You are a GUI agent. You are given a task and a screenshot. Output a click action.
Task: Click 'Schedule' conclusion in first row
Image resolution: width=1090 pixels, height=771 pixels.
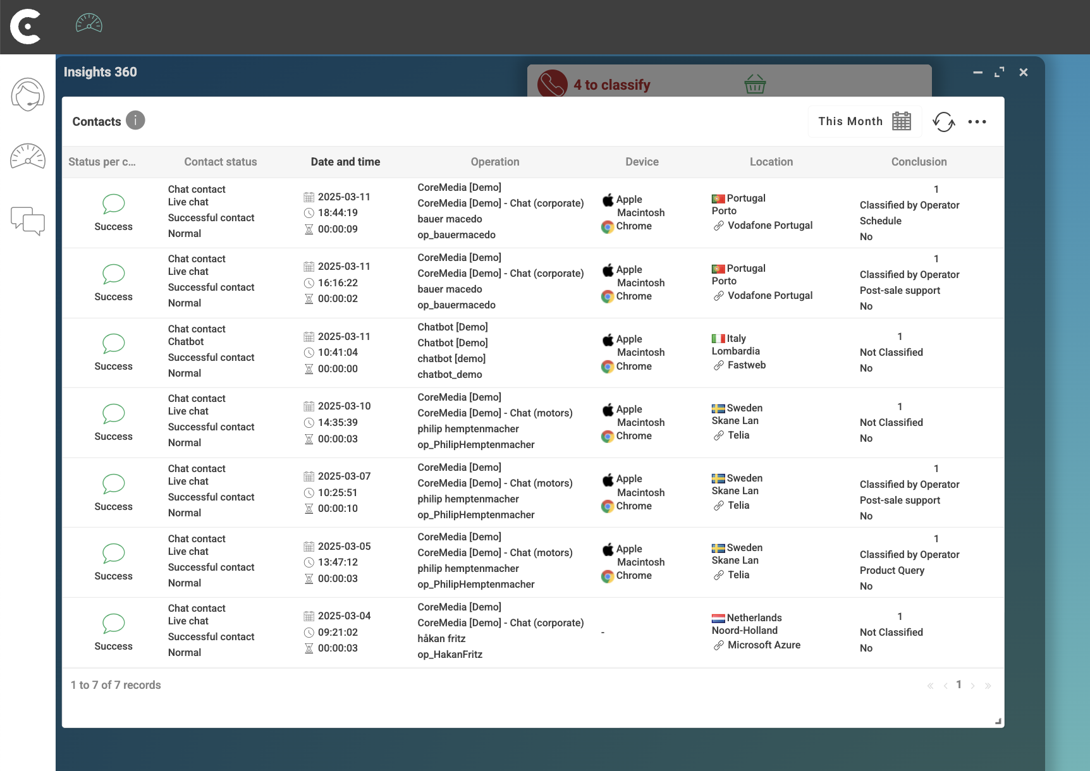(881, 221)
